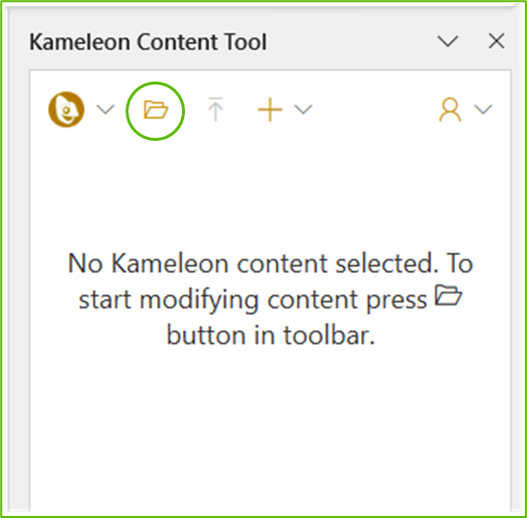
Task: Click the empty white area below the message
Action: 270,430
